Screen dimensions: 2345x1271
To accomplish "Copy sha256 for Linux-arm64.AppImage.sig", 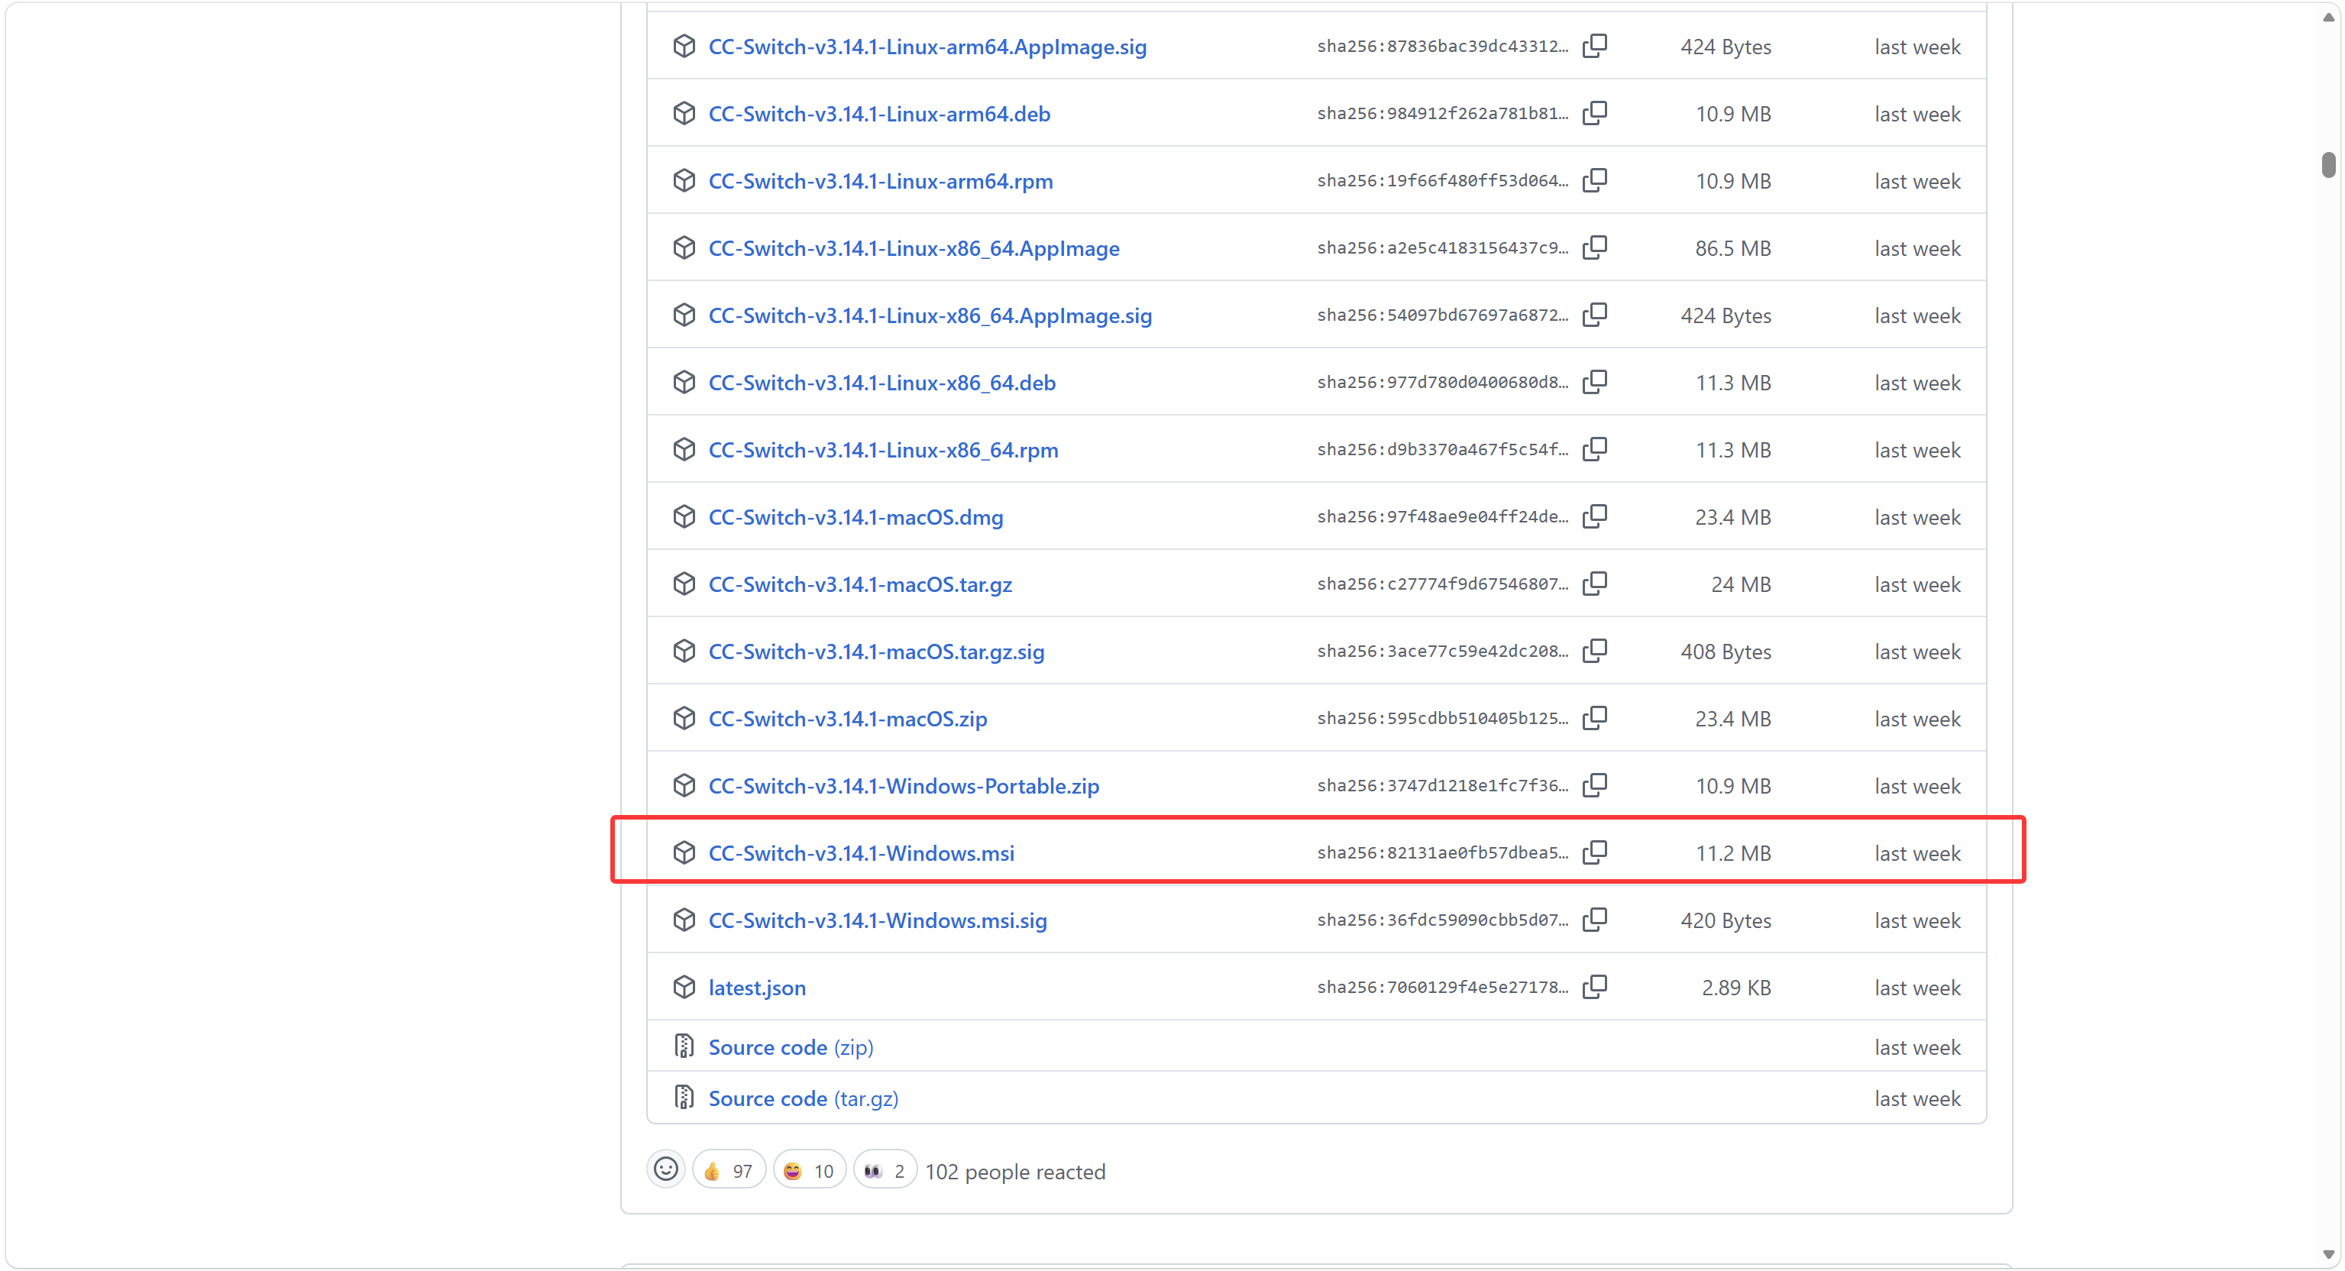I will click(x=1595, y=46).
